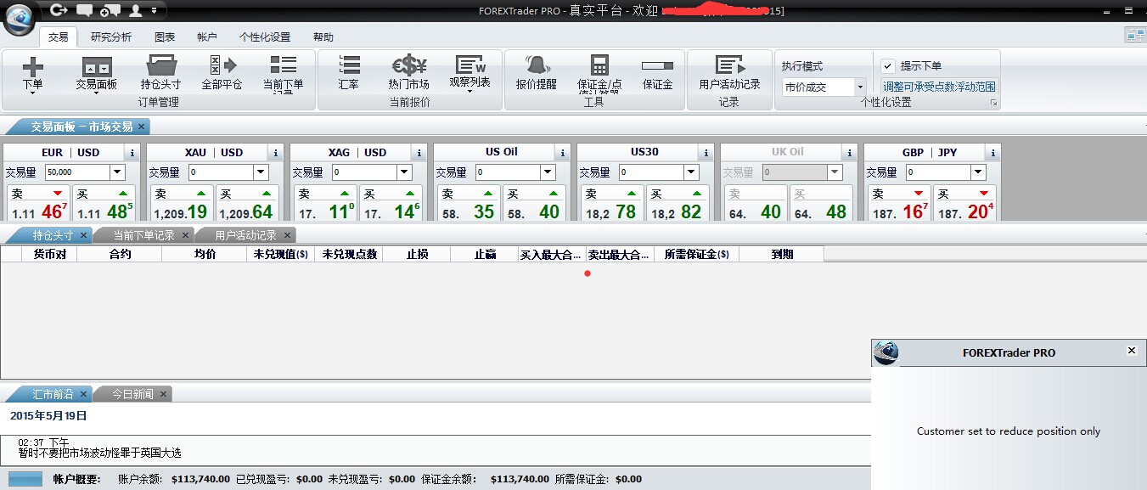This screenshot has width=1147, height=490.
Task: Open the 持仓头寸 positions folder icon
Action: pyautogui.click(x=160, y=74)
